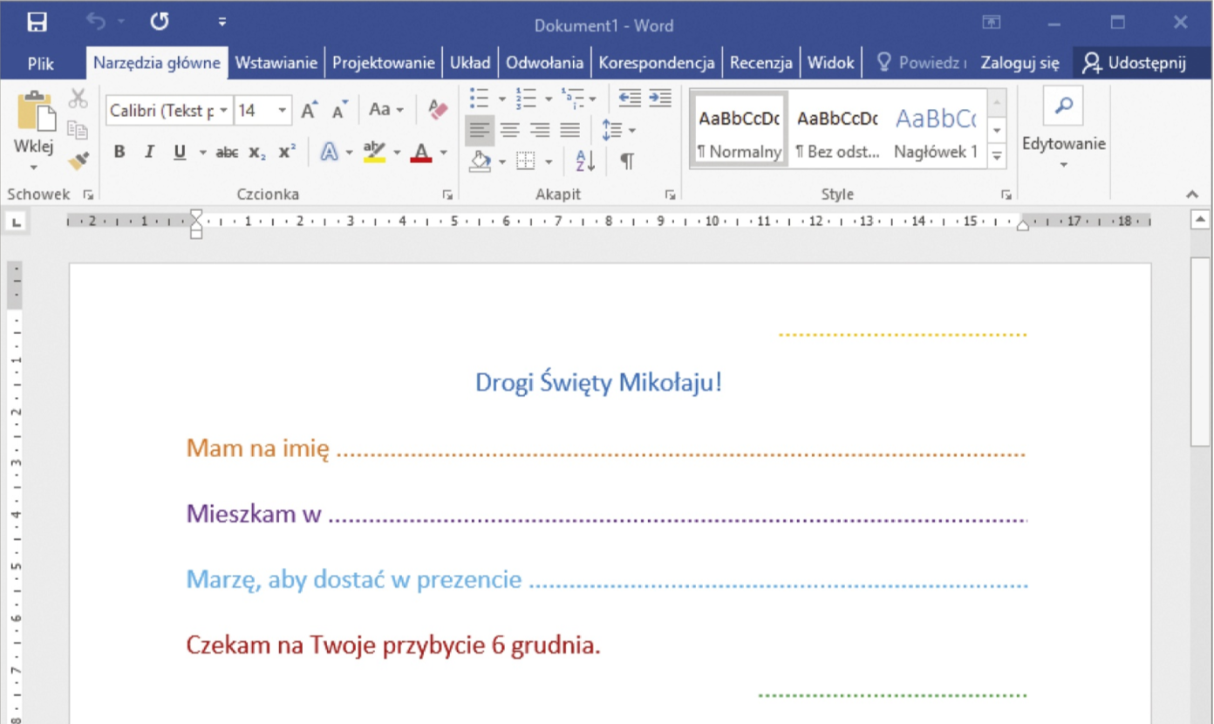
Task: Apply the Text Effects glowing A icon
Action: (x=329, y=153)
